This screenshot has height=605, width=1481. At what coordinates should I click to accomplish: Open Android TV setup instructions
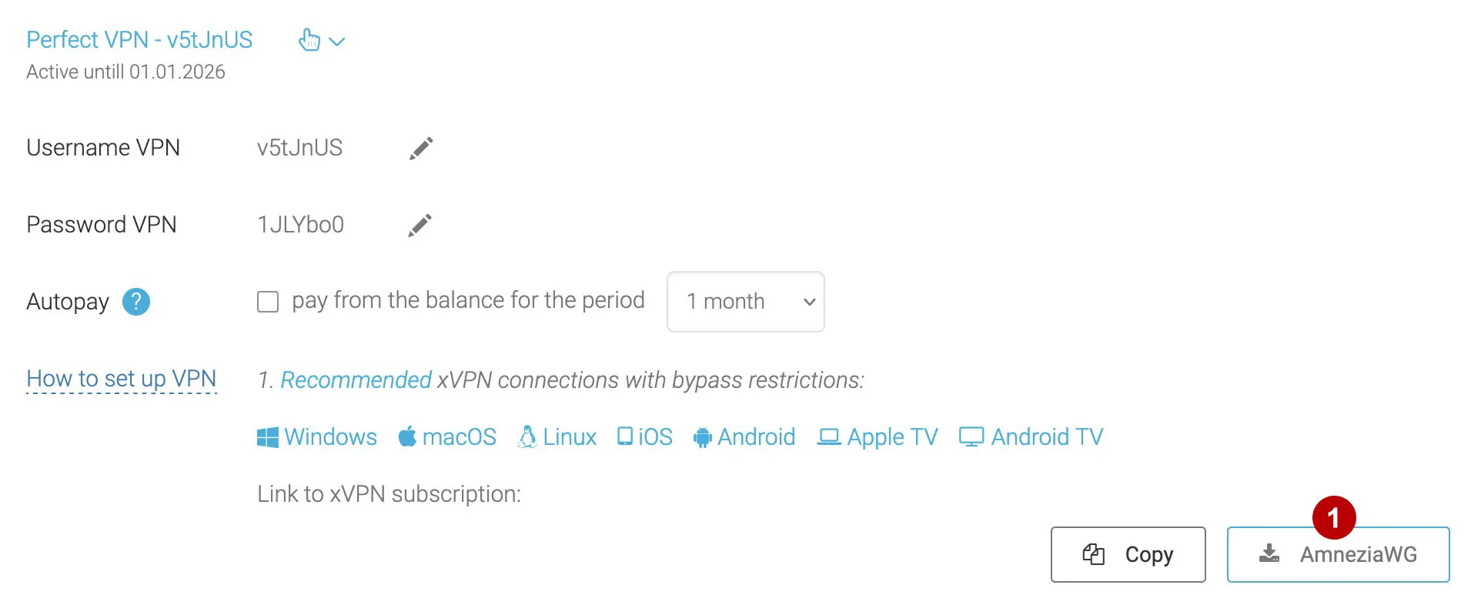tap(1031, 437)
